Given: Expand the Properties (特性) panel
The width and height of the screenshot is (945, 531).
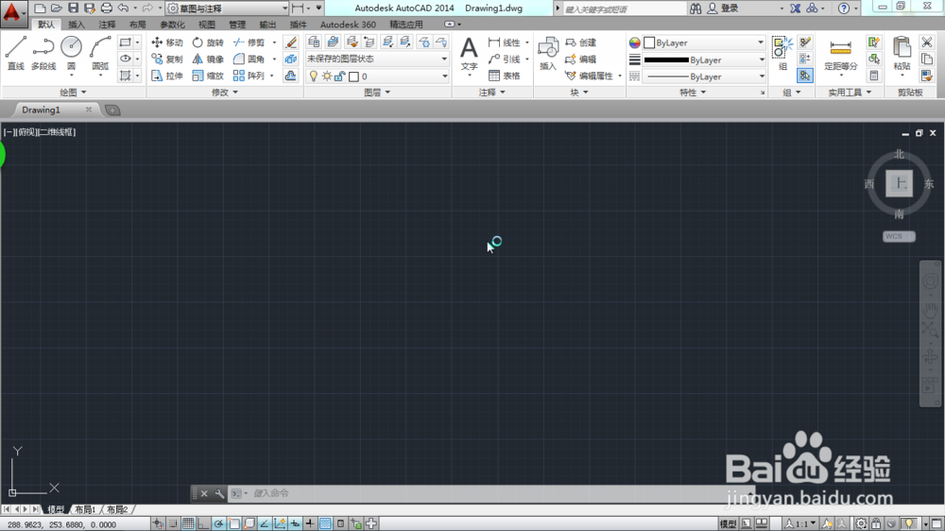Looking at the screenshot, I should (x=693, y=93).
